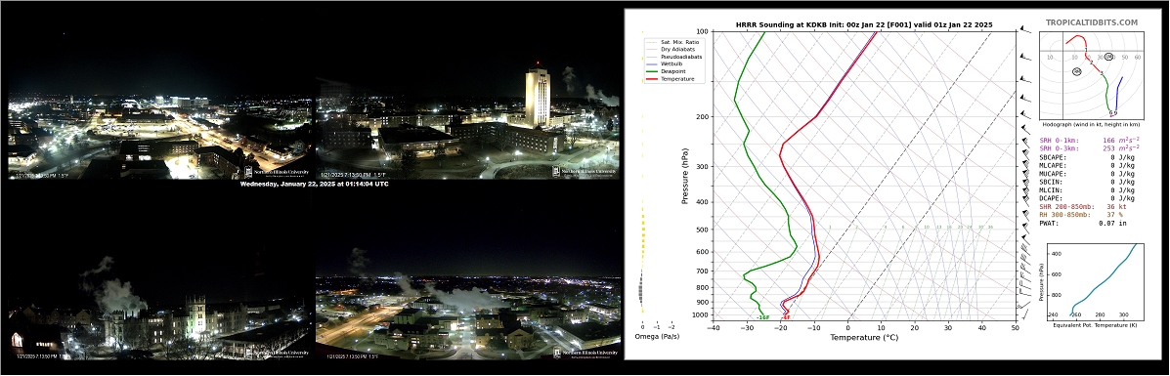Open the top-left city lights webcam view
The image size is (1170, 376).
[x=159, y=128]
